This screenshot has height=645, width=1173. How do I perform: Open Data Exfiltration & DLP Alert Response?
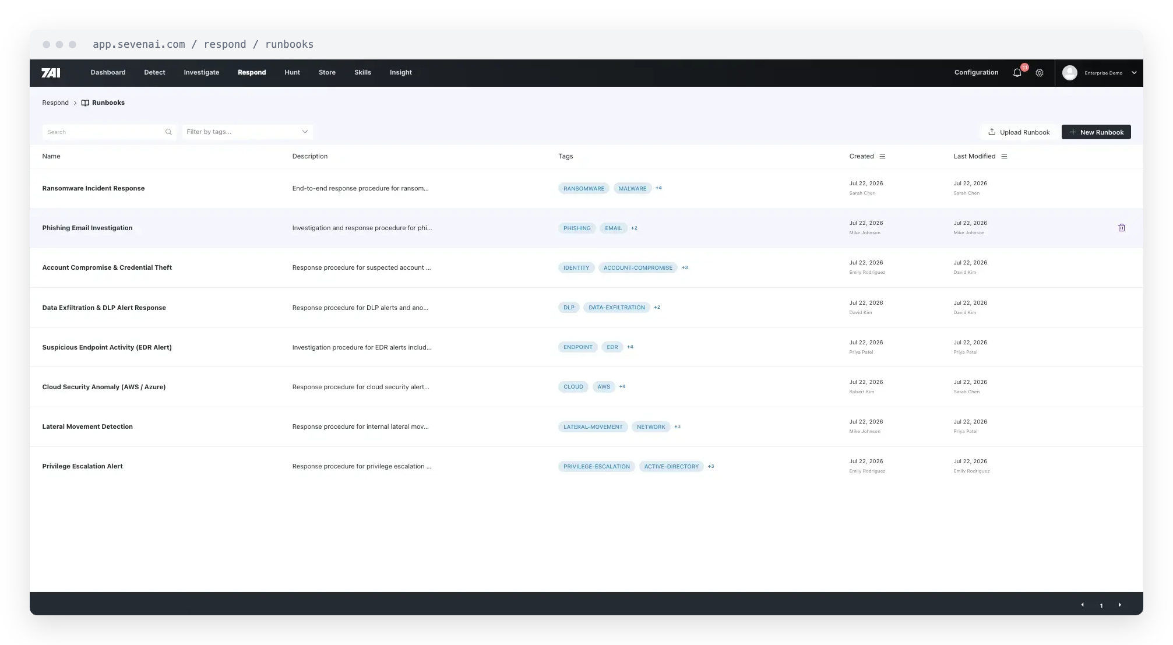point(104,308)
